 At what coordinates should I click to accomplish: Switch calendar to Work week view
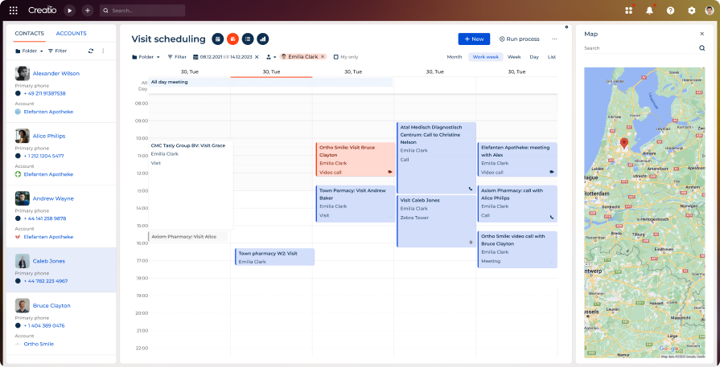(485, 57)
